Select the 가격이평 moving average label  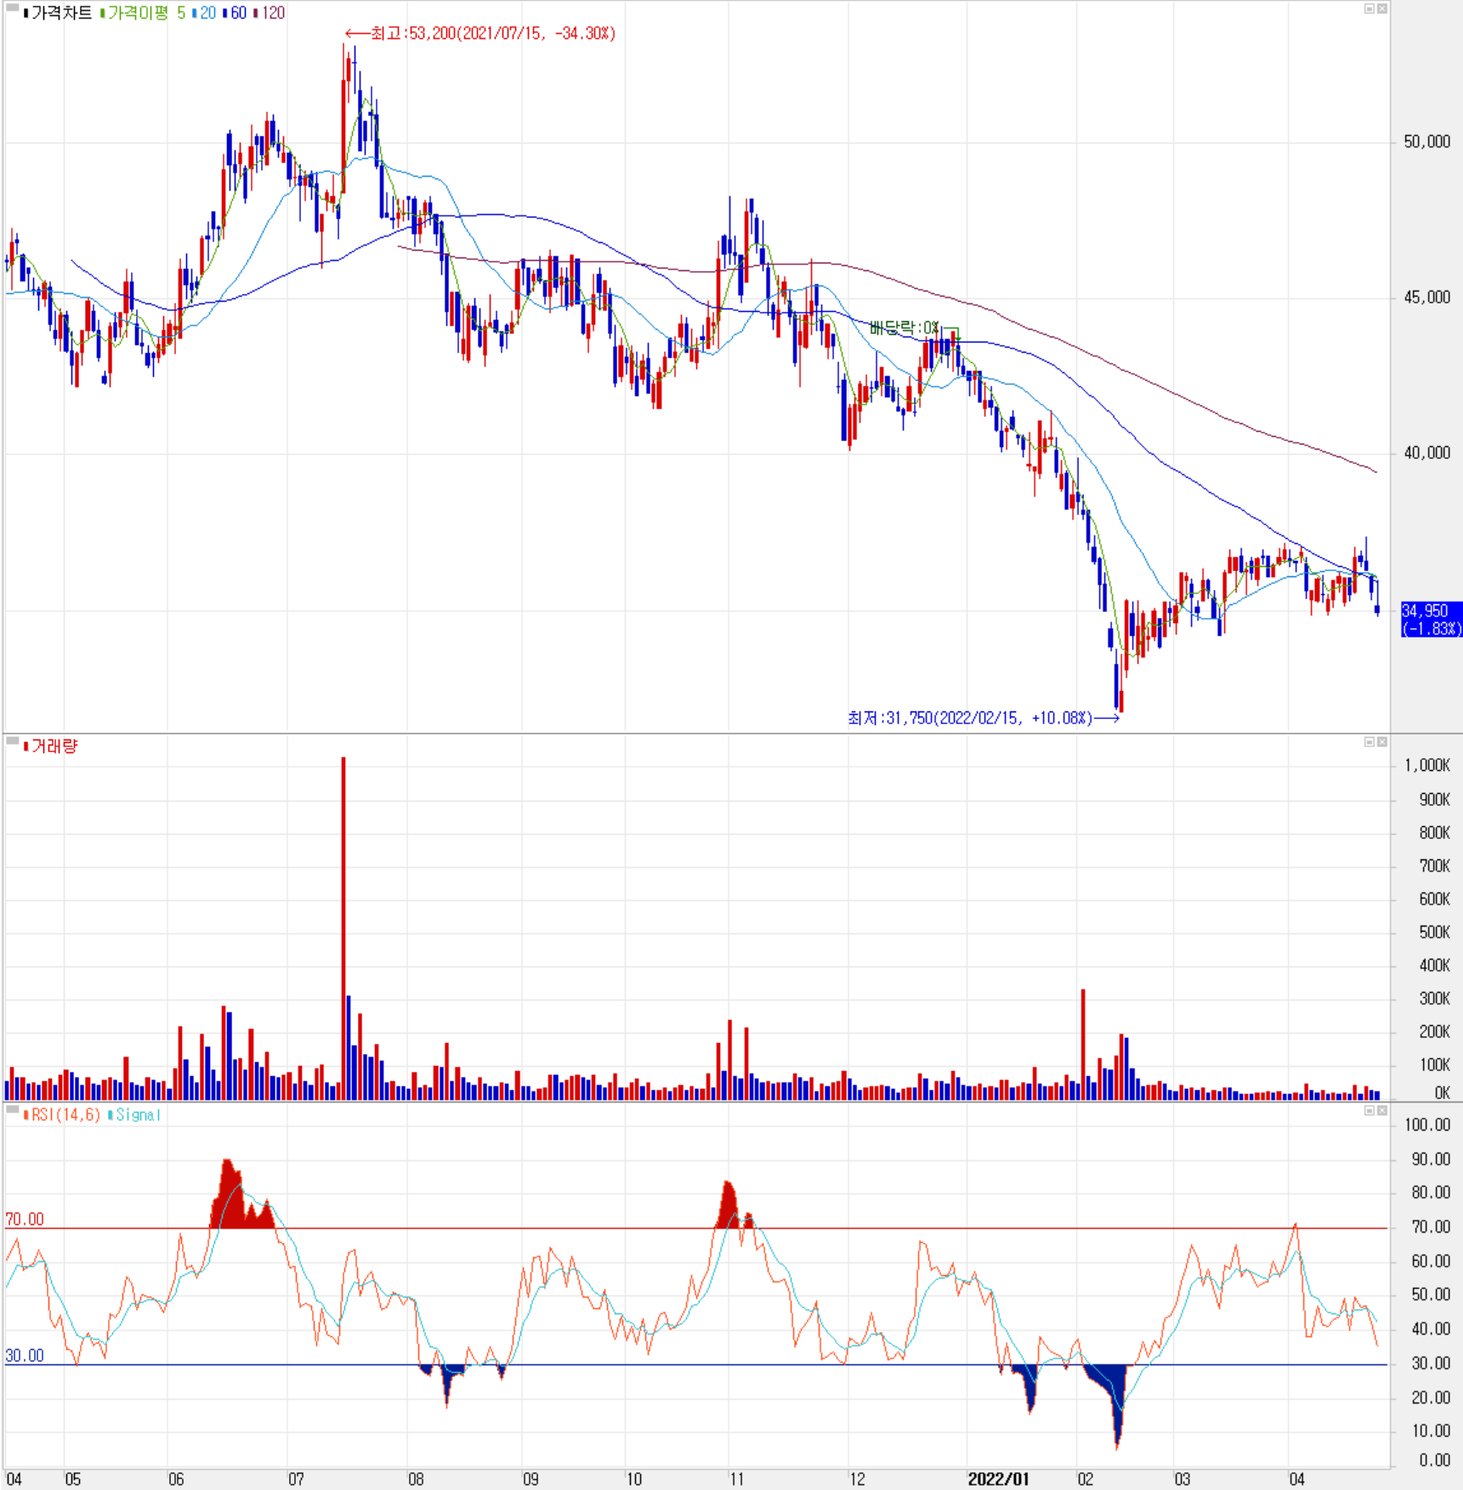[137, 13]
